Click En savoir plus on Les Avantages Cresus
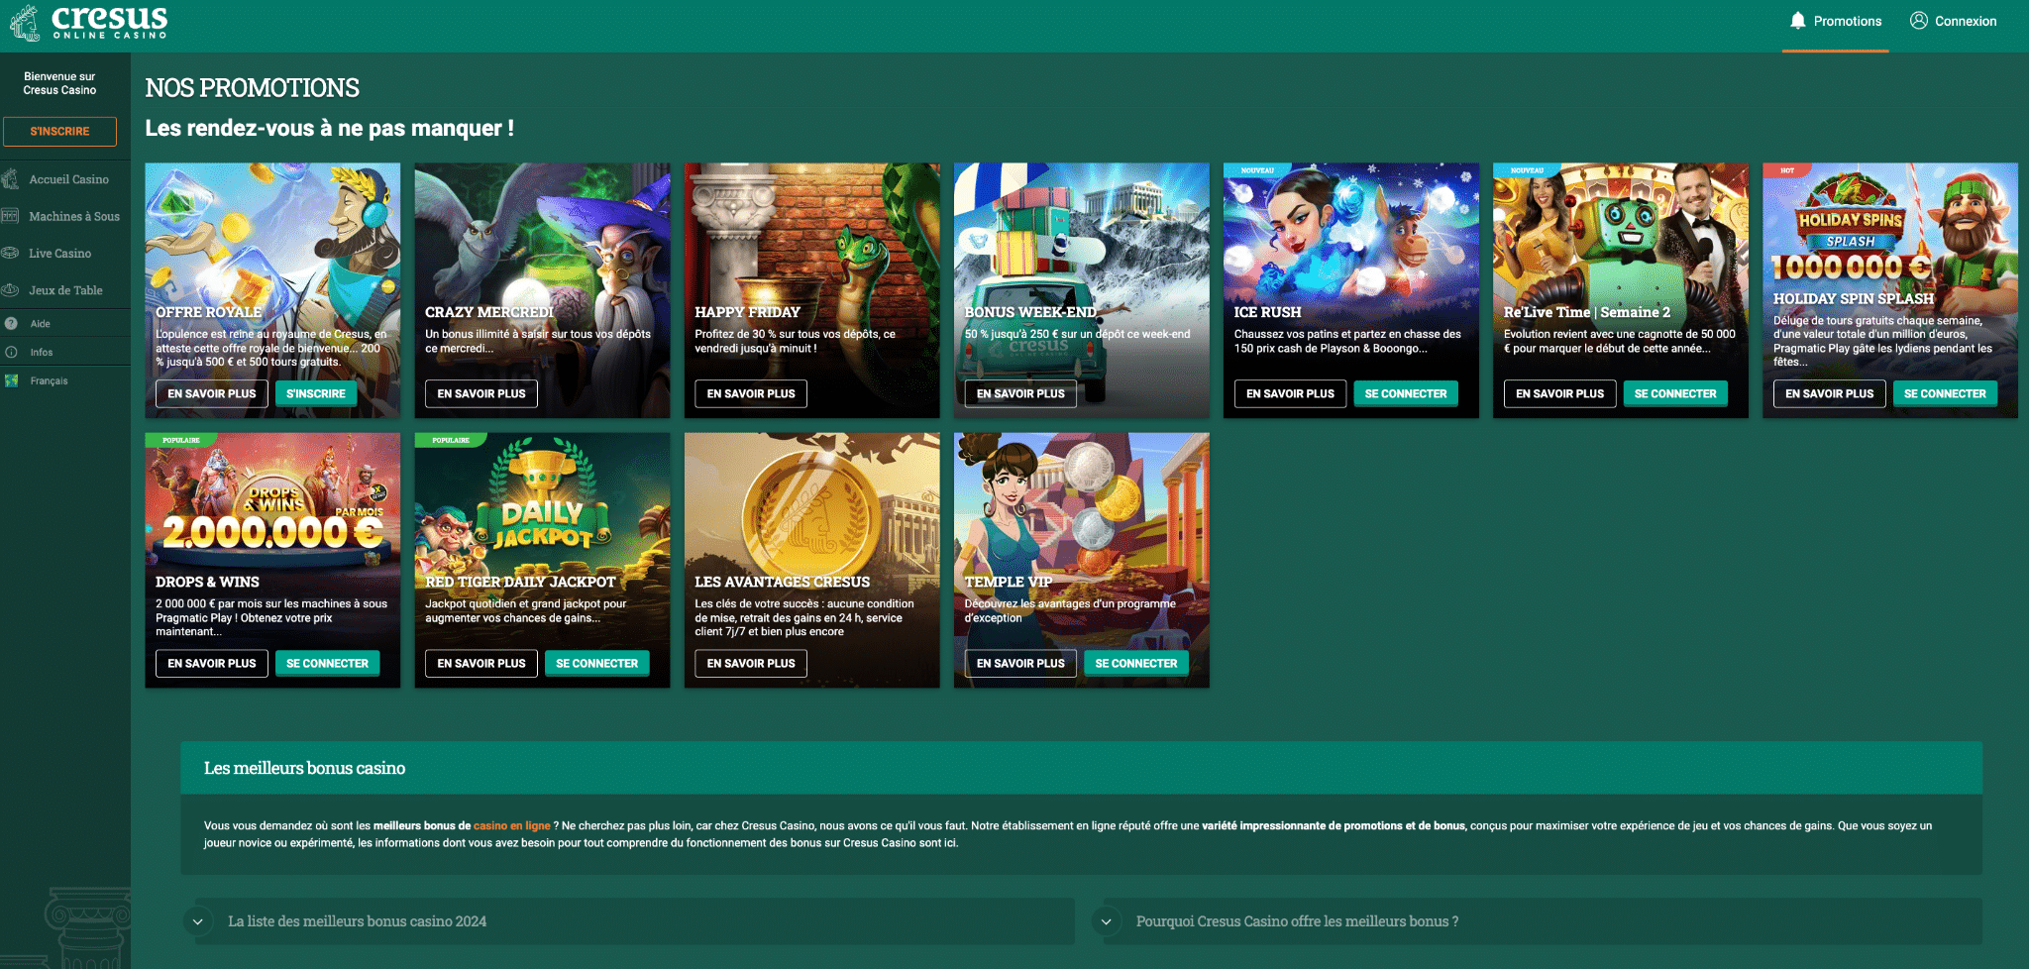This screenshot has width=2029, height=969. (751, 663)
